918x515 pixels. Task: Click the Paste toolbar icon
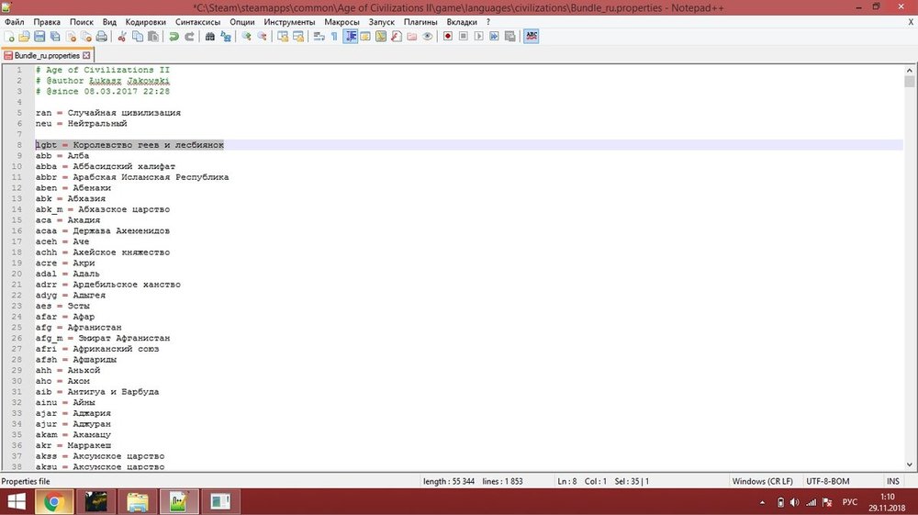152,37
